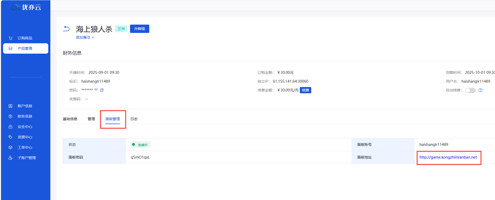This screenshot has height=200, width=495.
Task: Click the 资源中心 tag icon
Action: (x=10, y=137)
